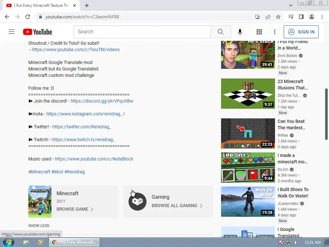Open the twitch.tv/renidrag_ link

83,140
